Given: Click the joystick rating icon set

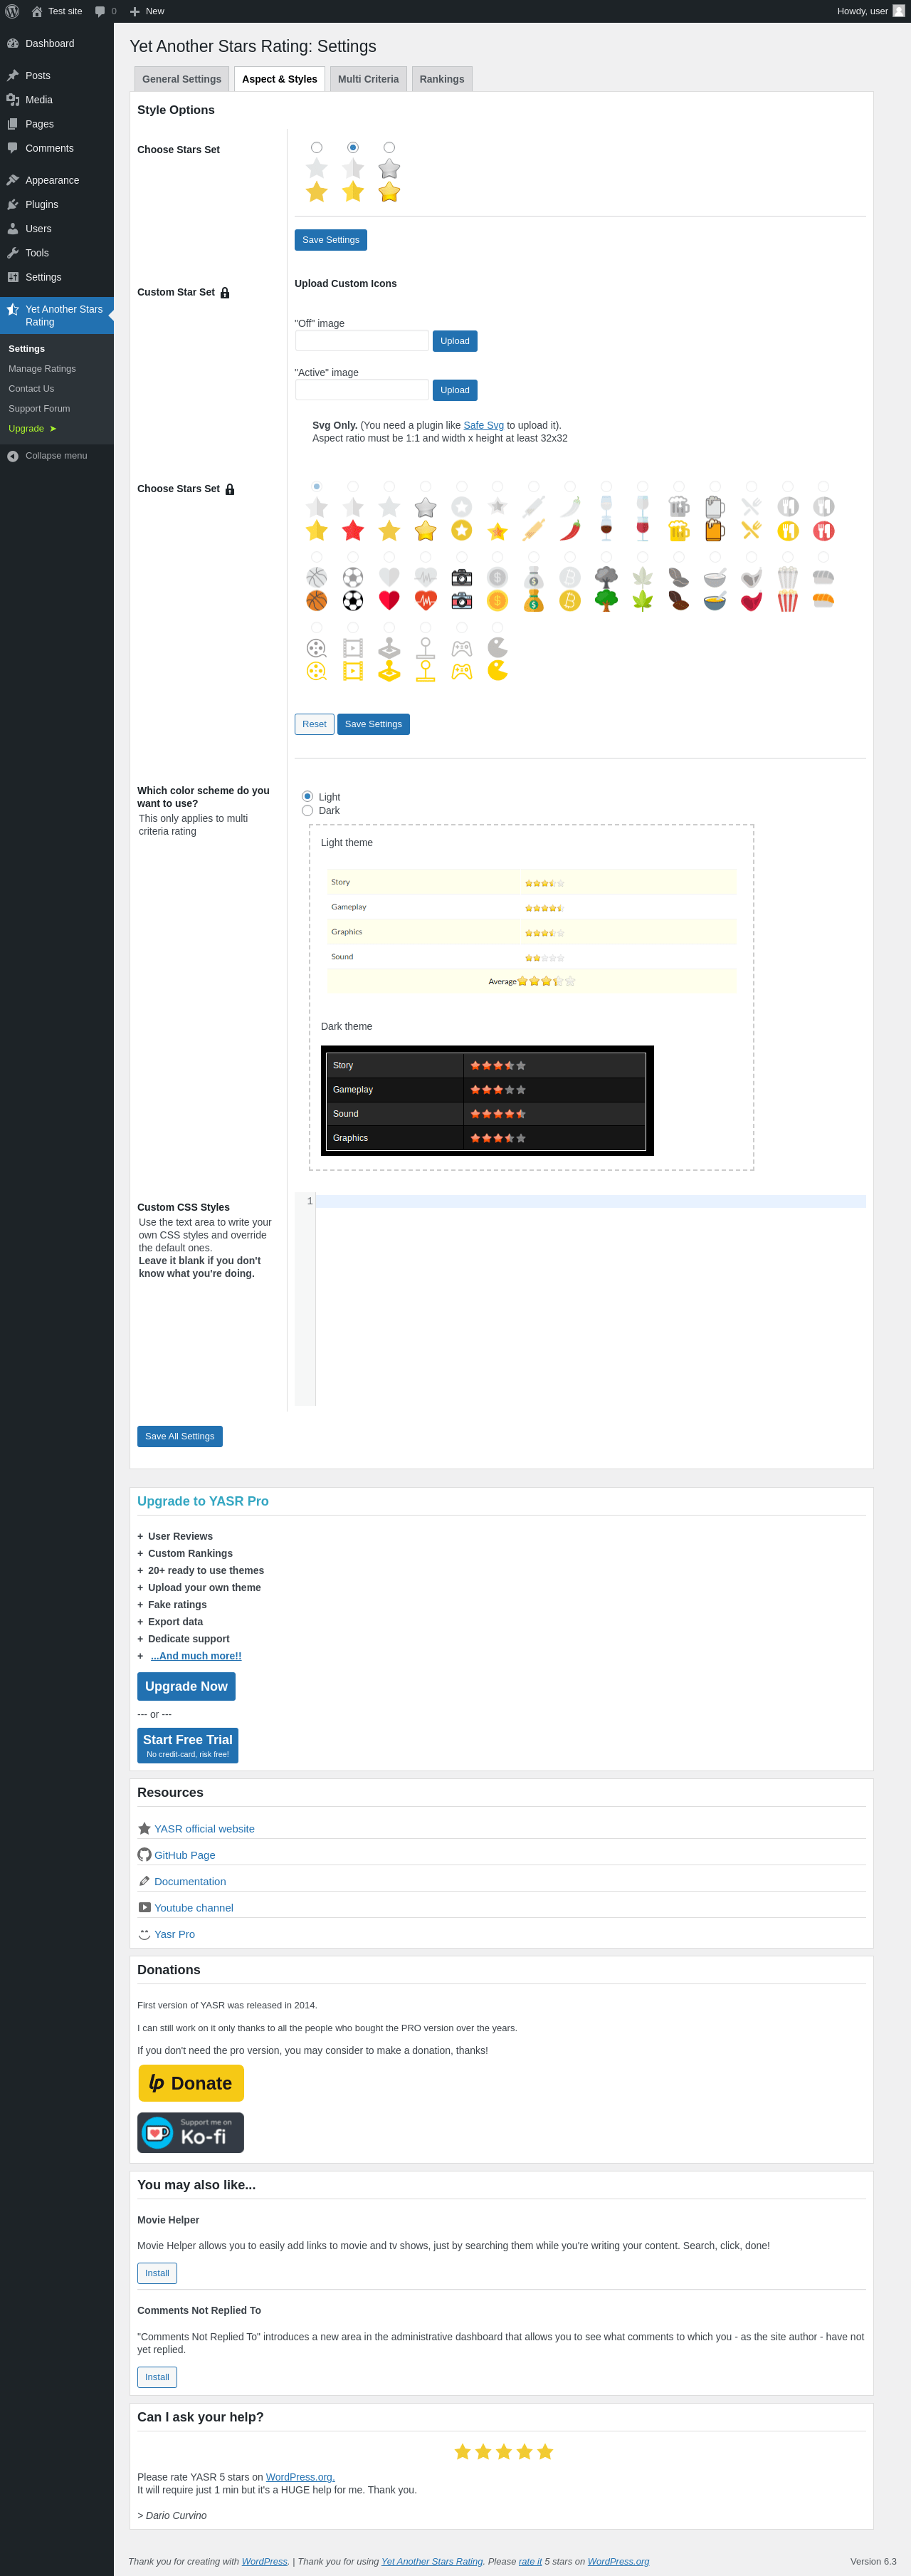Looking at the screenshot, I should [x=389, y=659].
